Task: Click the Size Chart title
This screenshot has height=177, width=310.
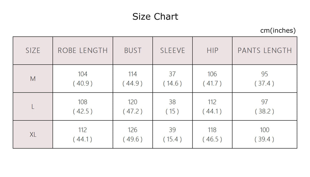Action: click(x=155, y=17)
